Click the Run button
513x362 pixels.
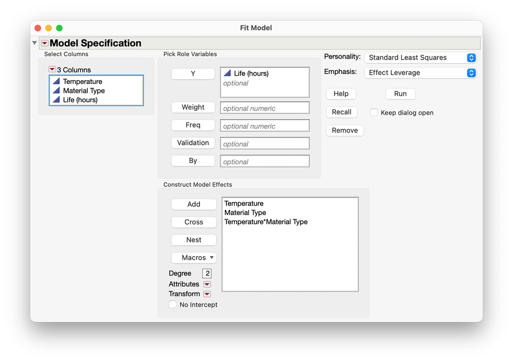(401, 94)
